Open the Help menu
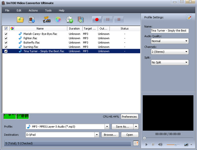 click(61, 11)
